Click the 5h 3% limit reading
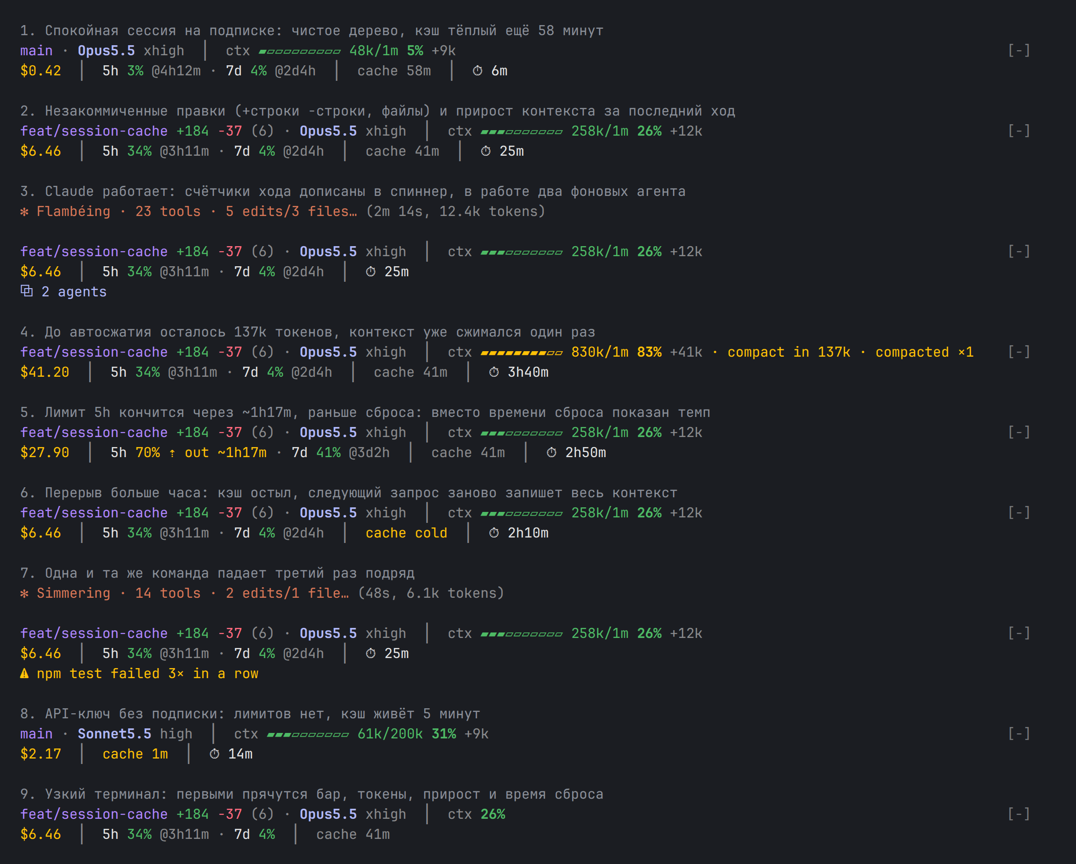 click(x=123, y=71)
